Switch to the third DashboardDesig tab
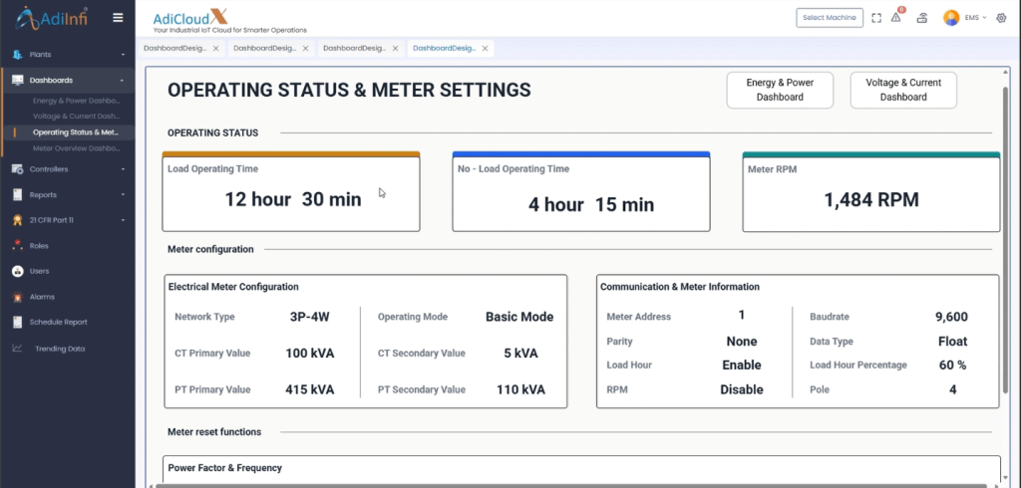 (355, 48)
